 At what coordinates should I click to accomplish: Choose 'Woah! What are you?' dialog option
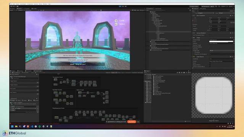pos(78,64)
